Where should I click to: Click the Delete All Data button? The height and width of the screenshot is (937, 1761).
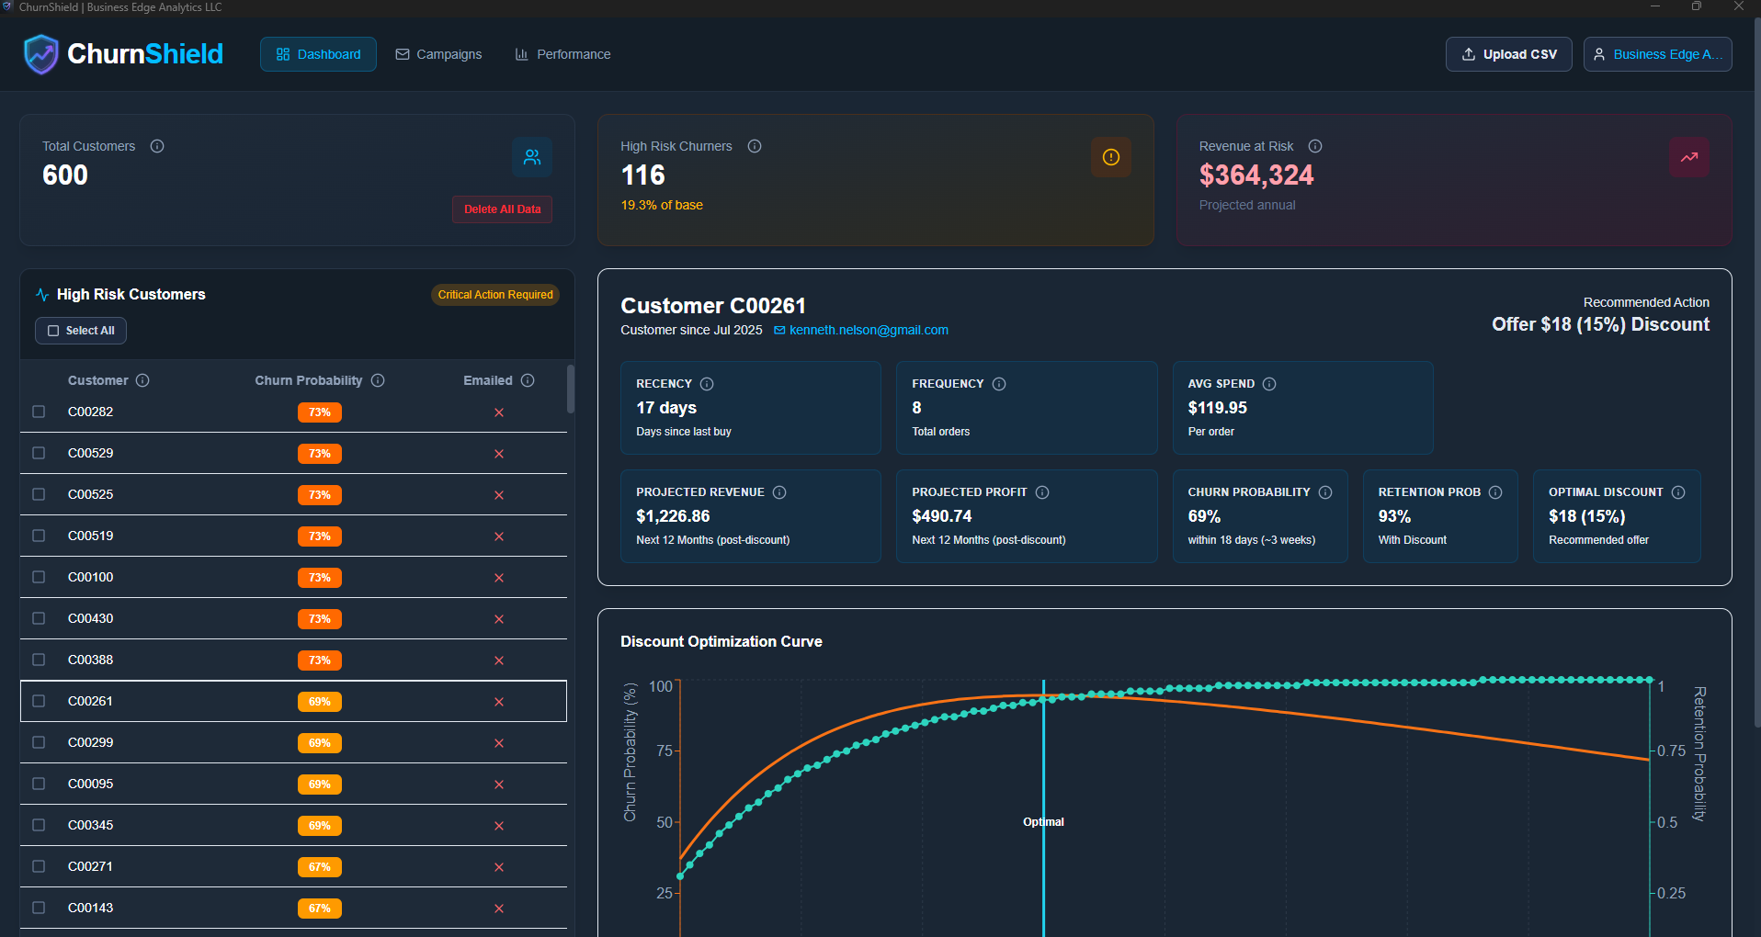click(501, 209)
